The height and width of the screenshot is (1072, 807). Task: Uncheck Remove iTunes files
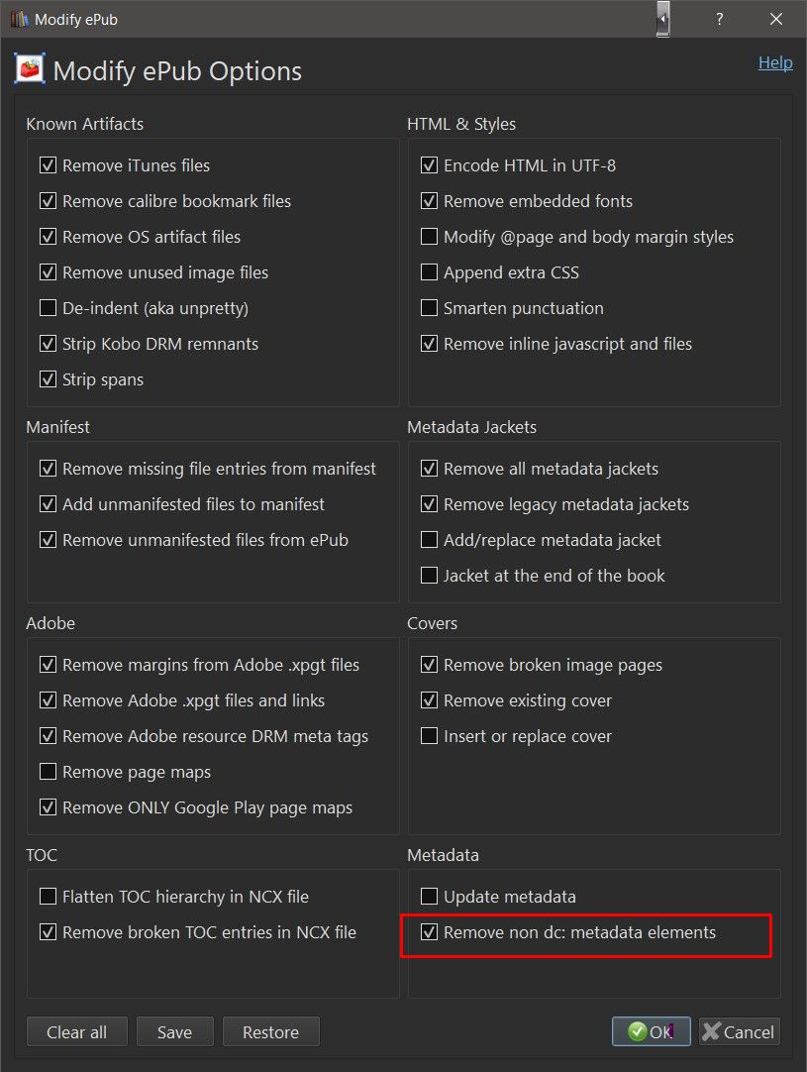click(x=48, y=165)
